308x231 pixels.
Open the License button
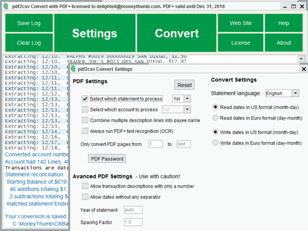point(241,43)
